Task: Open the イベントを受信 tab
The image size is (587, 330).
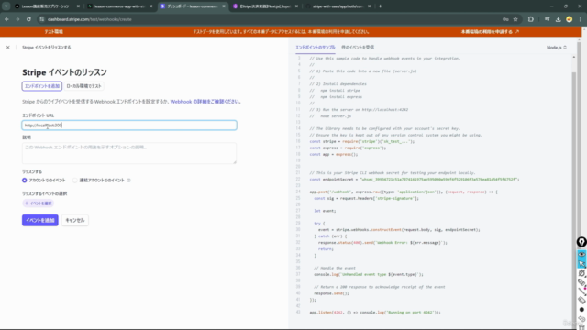Action: pos(358,48)
